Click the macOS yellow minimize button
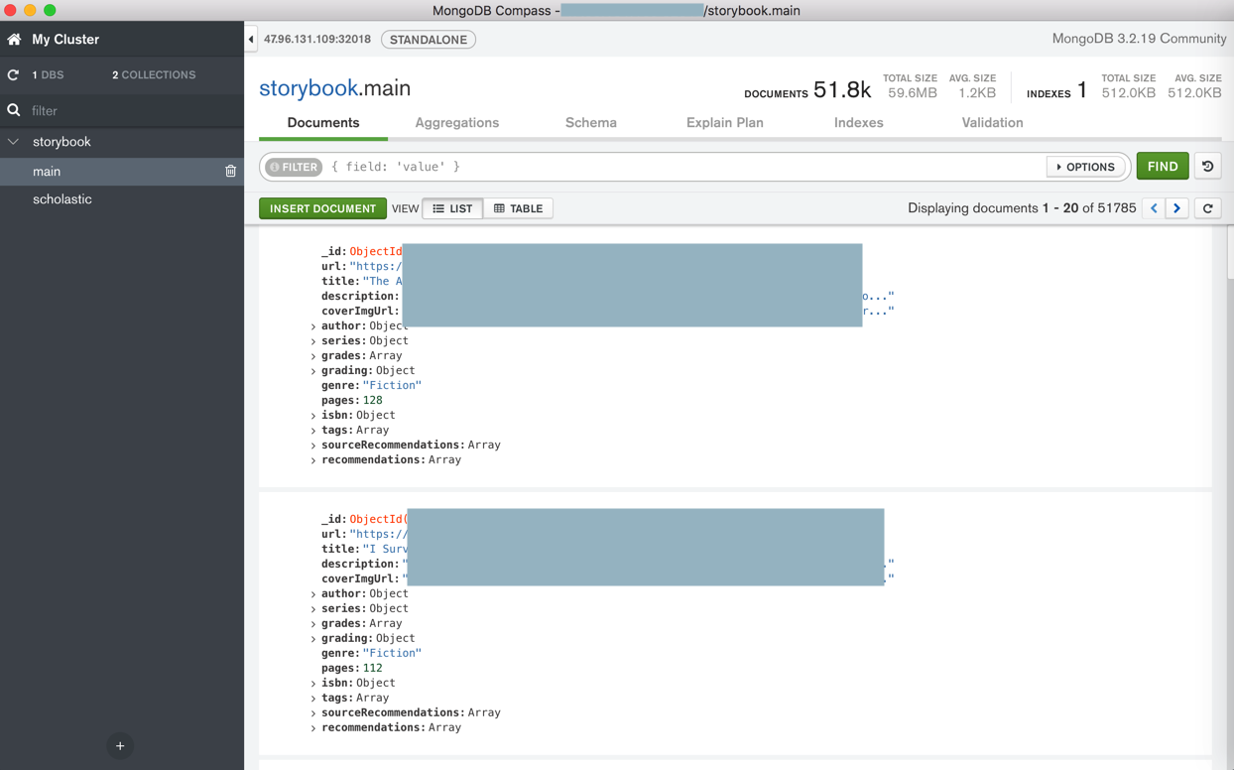Viewport: 1234px width, 770px height. tap(30, 10)
